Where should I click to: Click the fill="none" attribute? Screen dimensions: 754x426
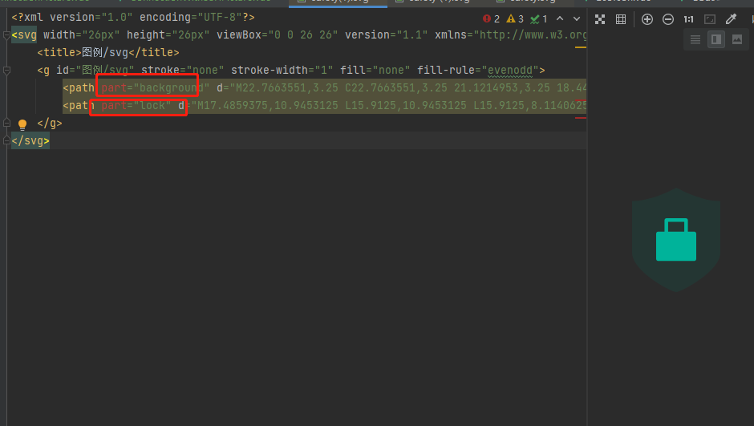pyautogui.click(x=375, y=71)
